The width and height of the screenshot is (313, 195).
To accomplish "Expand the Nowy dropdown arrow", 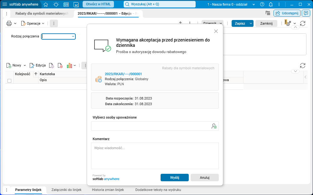I will (x=25, y=65).
